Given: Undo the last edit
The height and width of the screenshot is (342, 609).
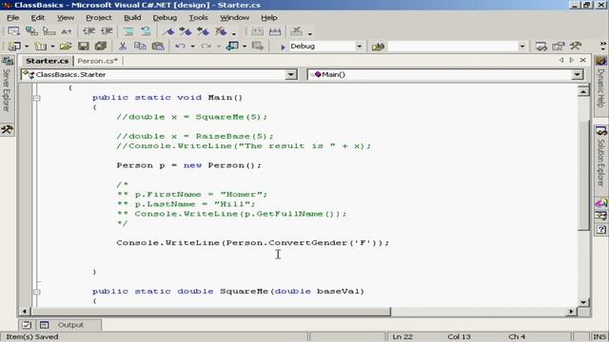Looking at the screenshot, I should click(180, 47).
